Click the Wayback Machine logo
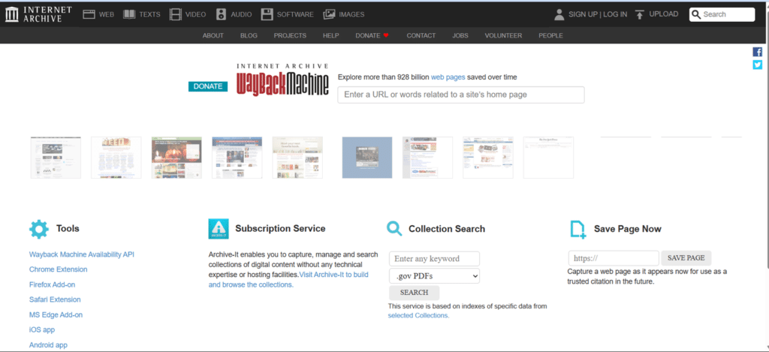The width and height of the screenshot is (769, 352). coord(282,81)
